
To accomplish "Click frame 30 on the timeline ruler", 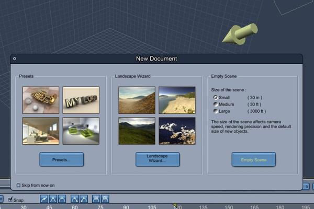I will 24,207.
